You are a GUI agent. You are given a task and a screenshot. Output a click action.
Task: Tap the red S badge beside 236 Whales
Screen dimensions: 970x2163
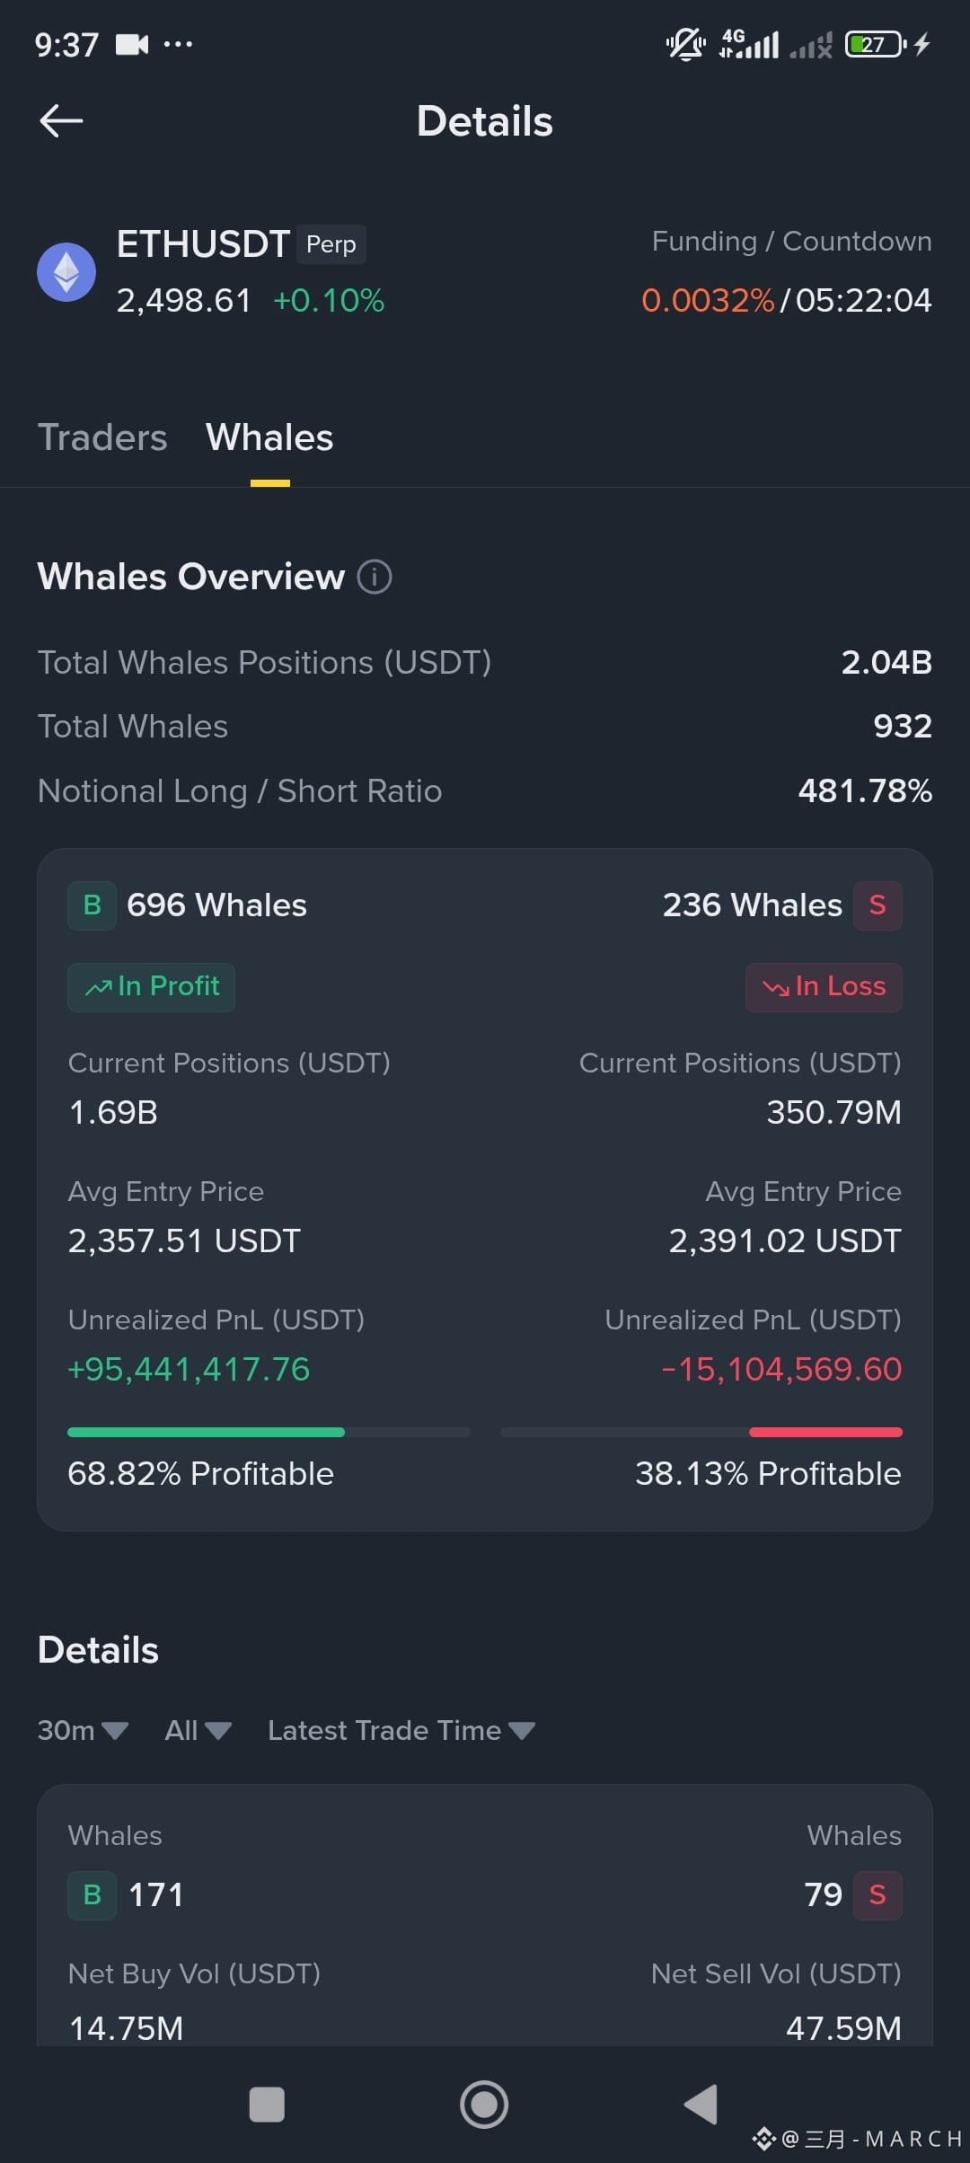pos(877,905)
